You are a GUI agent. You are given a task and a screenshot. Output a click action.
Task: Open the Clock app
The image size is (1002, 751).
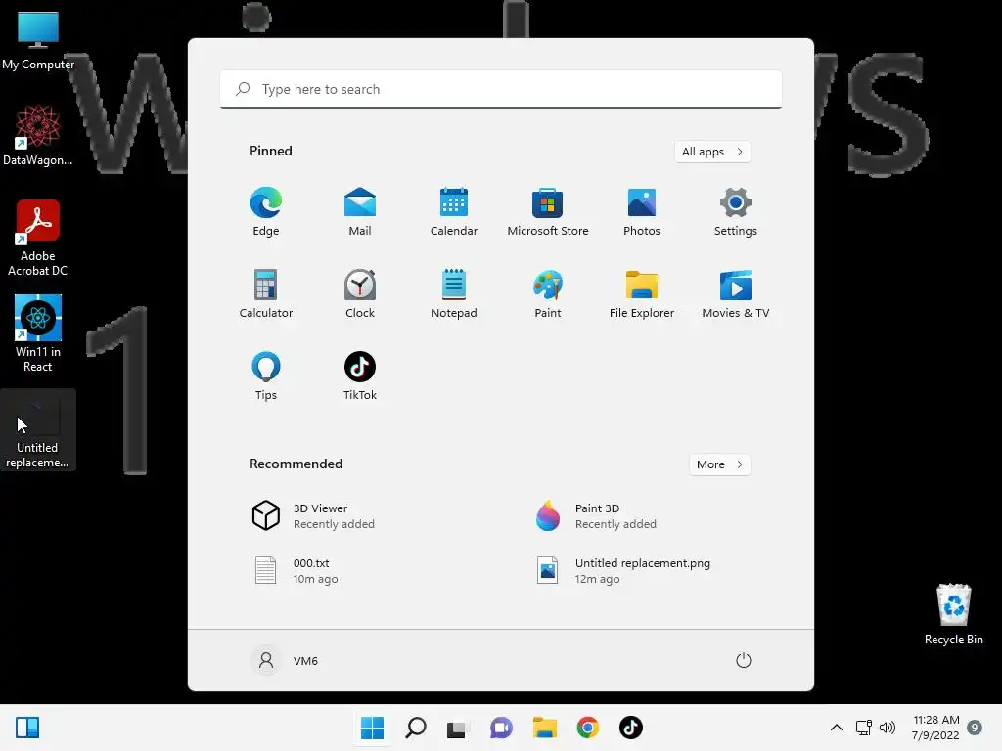pyautogui.click(x=360, y=293)
